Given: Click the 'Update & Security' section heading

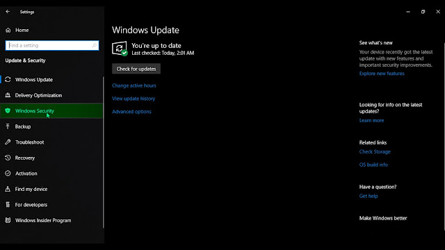Looking at the screenshot, I should pyautogui.click(x=25, y=60).
